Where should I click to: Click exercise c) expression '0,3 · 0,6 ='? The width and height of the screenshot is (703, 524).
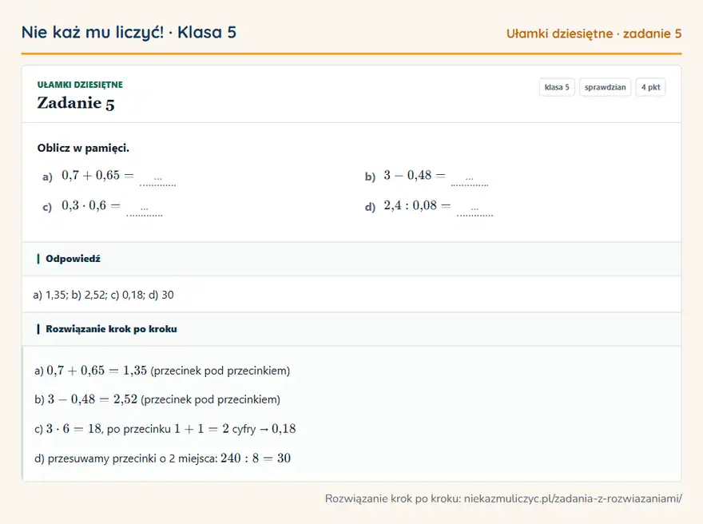[91, 206]
